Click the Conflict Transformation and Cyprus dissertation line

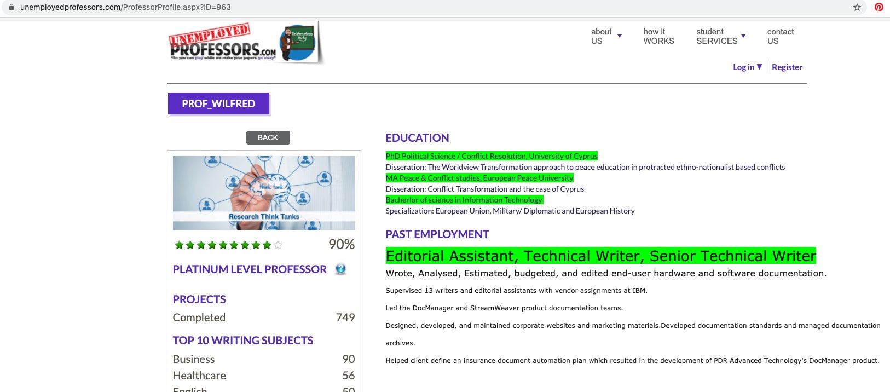[x=484, y=189]
